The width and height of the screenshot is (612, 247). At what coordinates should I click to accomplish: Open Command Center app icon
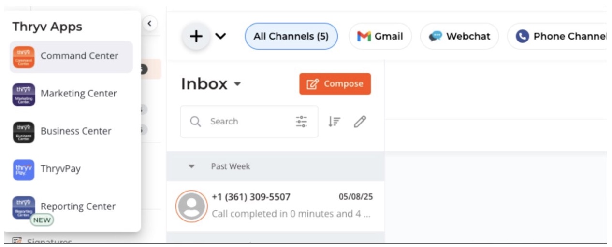(x=24, y=56)
